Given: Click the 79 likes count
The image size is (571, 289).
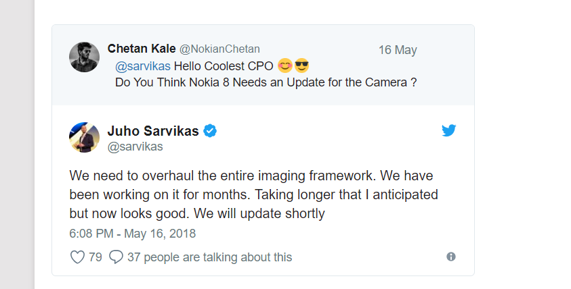Looking at the screenshot, I should pos(96,257).
